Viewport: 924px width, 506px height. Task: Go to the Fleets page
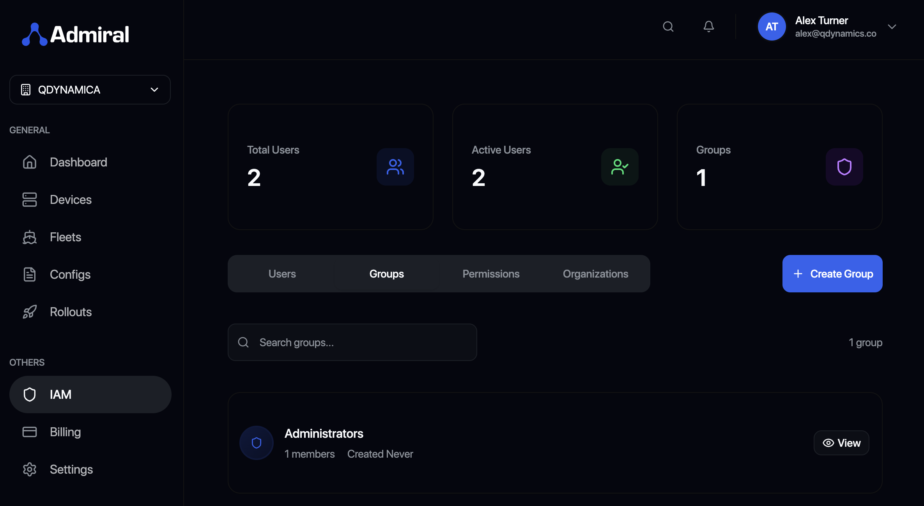click(x=65, y=237)
